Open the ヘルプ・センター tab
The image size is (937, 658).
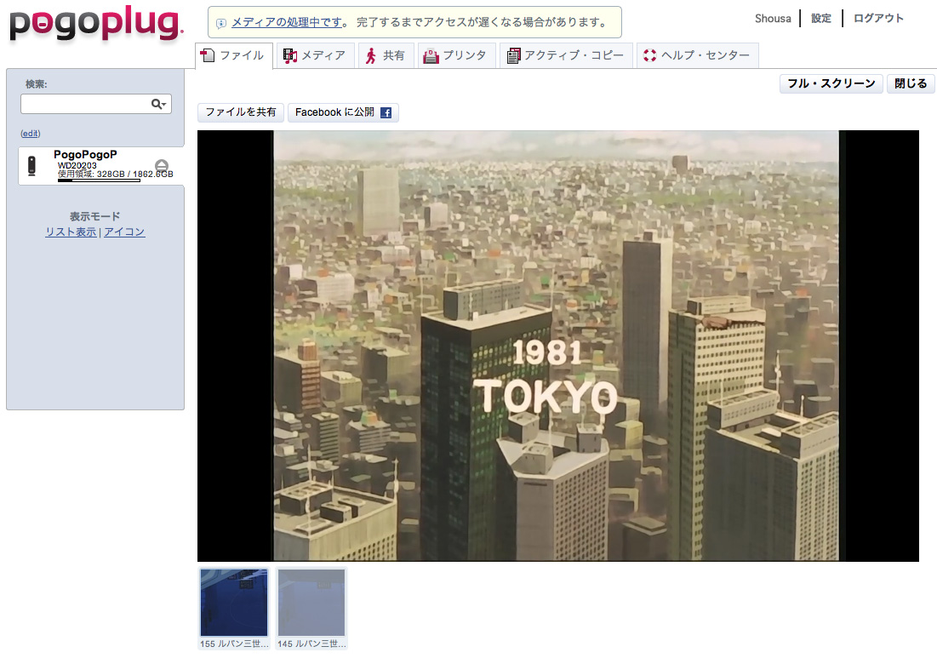[697, 55]
